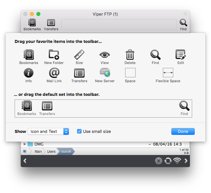211x193 pixels.
Task: Select the Mail Link item
Action: (54, 75)
